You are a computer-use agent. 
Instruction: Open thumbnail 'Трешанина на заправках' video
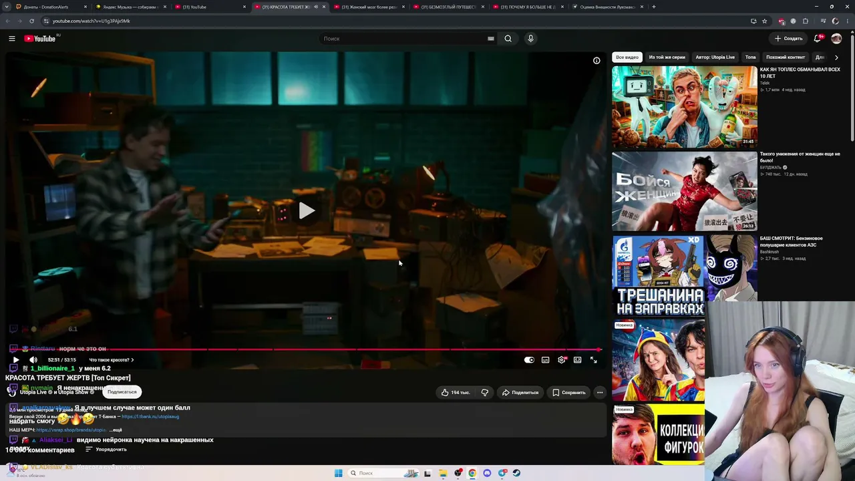coord(685,275)
